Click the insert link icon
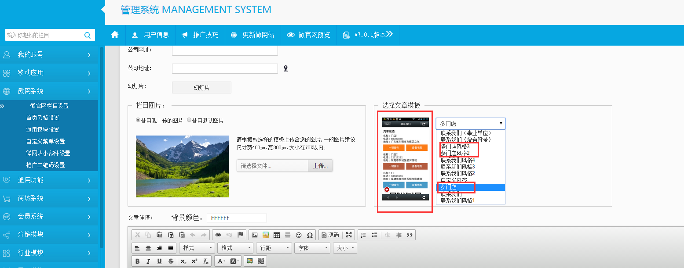684x268 pixels. (218, 235)
